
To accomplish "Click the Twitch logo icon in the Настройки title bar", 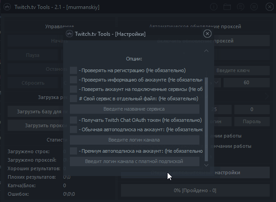I will click(x=69, y=34).
